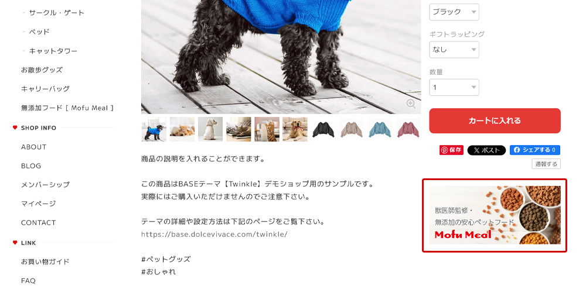Image resolution: width=586 pixels, height=290 pixels.
Task: Select the black blouse thumbnail
Action: tap(323, 129)
